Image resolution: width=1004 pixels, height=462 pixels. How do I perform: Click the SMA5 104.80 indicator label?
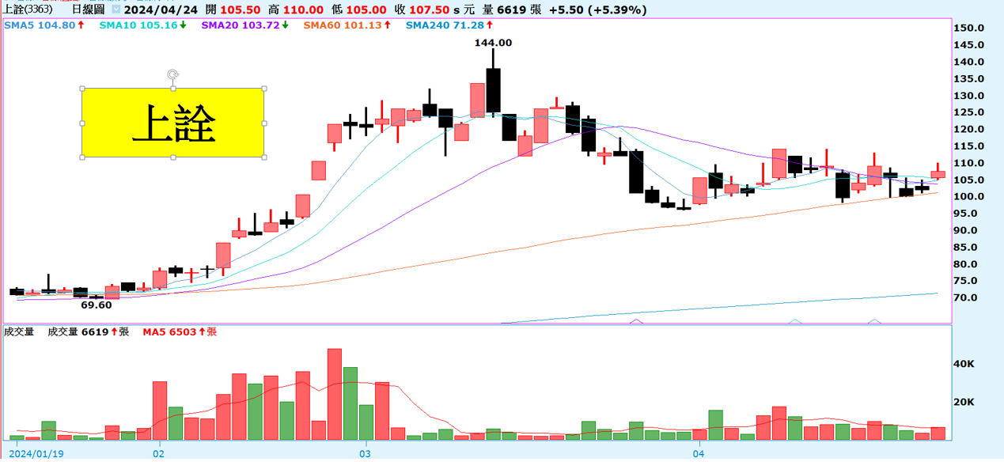click(x=44, y=25)
